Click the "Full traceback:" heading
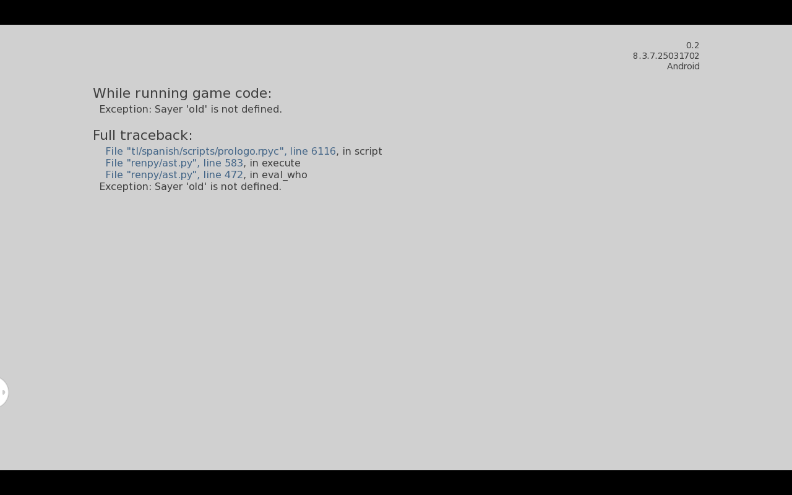The image size is (792, 495). [142, 136]
